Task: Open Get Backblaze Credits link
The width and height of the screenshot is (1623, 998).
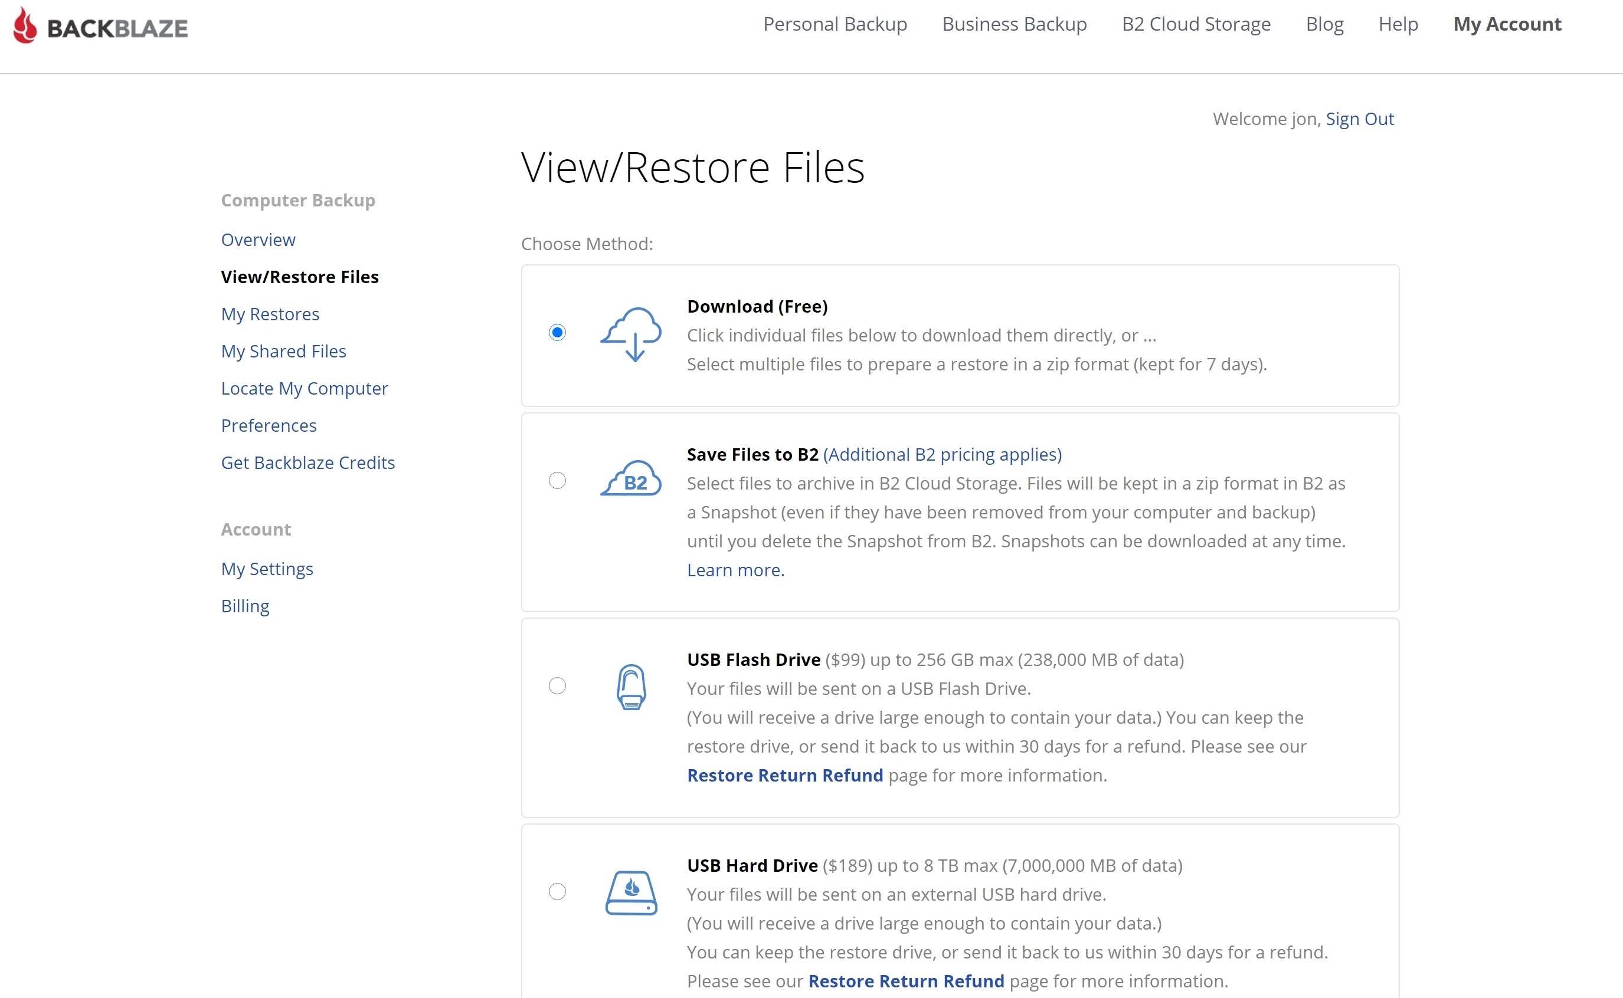Action: click(308, 462)
